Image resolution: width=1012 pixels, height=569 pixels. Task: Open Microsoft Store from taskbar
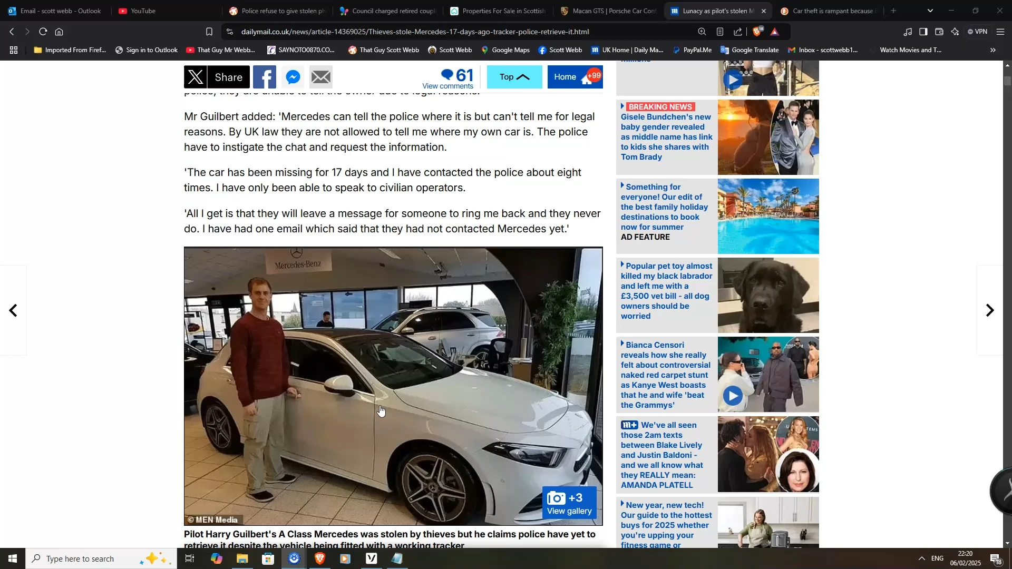[x=268, y=558]
